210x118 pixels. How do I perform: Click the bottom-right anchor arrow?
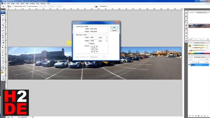tap(97, 52)
